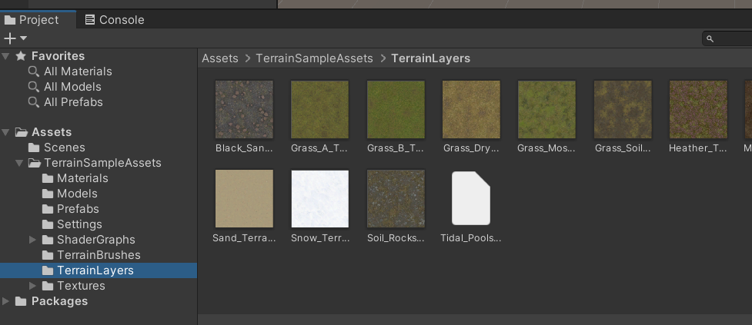Click the Favorites star icon
Screen dimensions: 752x325
(21, 56)
